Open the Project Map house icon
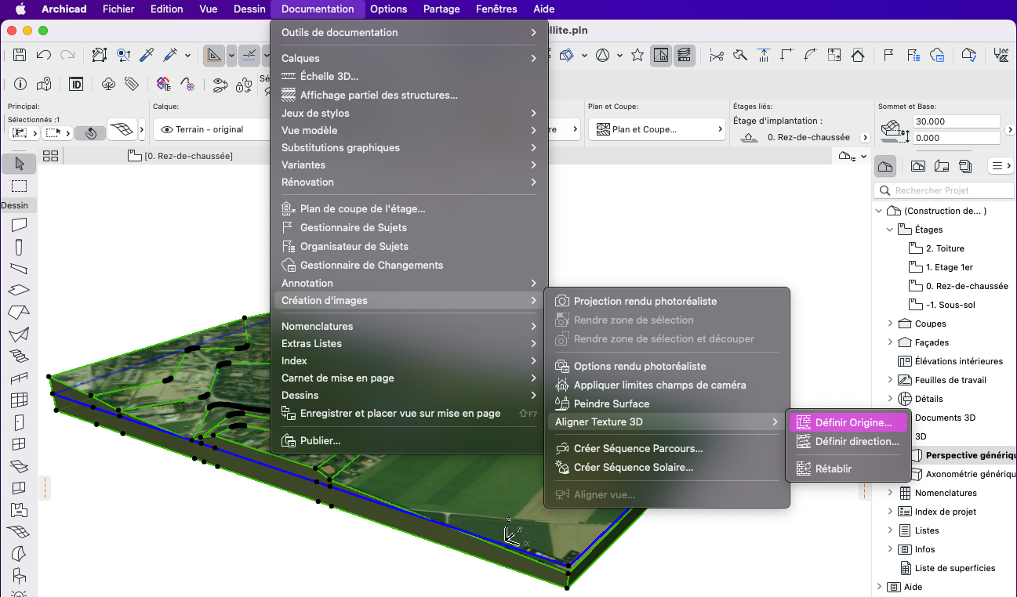 coord(885,166)
